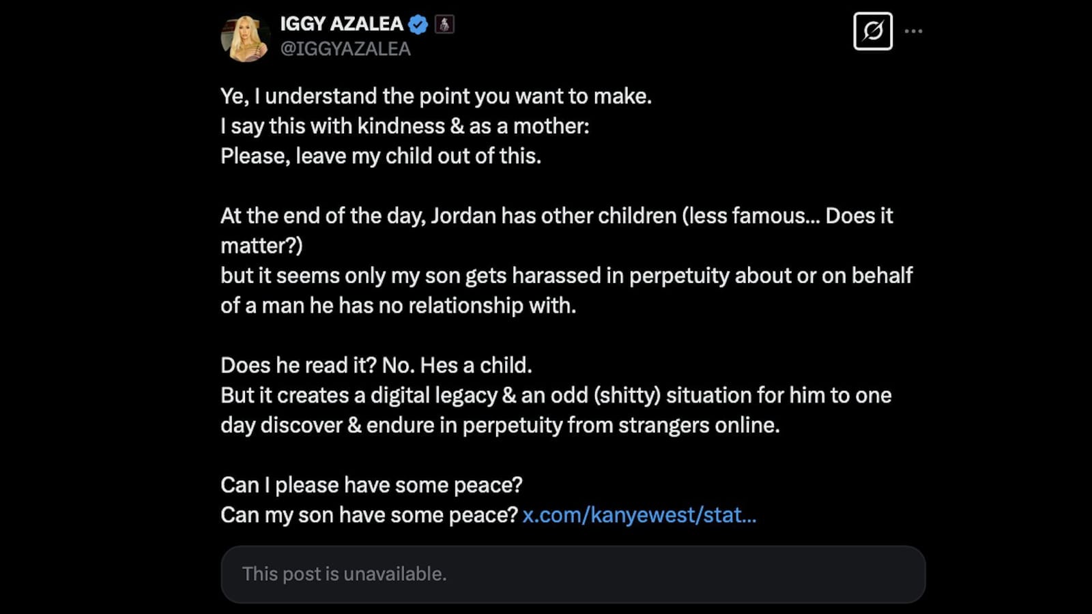Click the blue verified checkmark badge
Viewport: 1092px width, 614px height.
(418, 25)
